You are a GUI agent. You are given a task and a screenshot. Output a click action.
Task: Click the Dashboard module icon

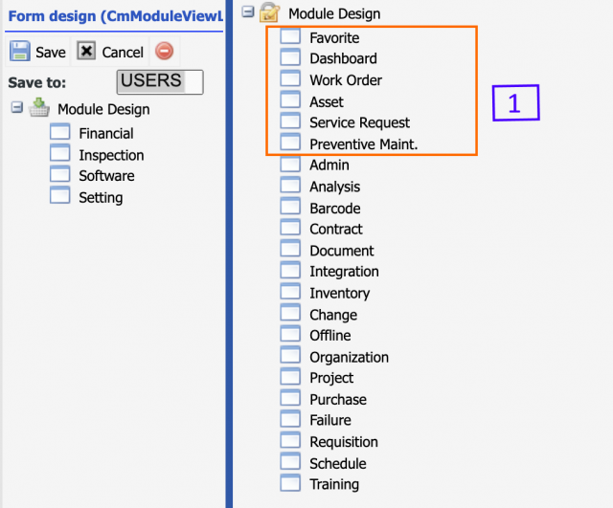(290, 58)
